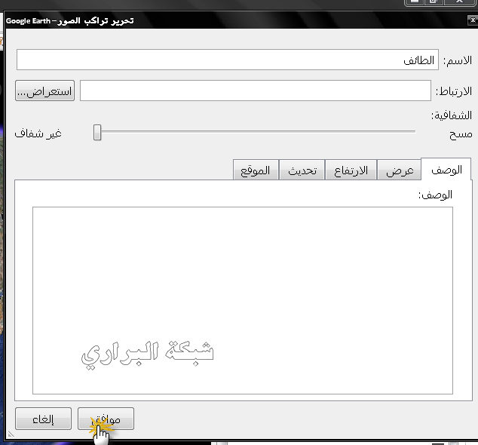Click the إلغاء (Cancel) button
The height and width of the screenshot is (445, 478).
(43, 419)
